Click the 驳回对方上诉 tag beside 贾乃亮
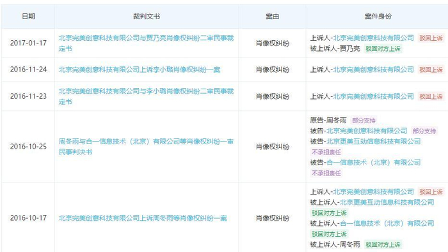 383,48
